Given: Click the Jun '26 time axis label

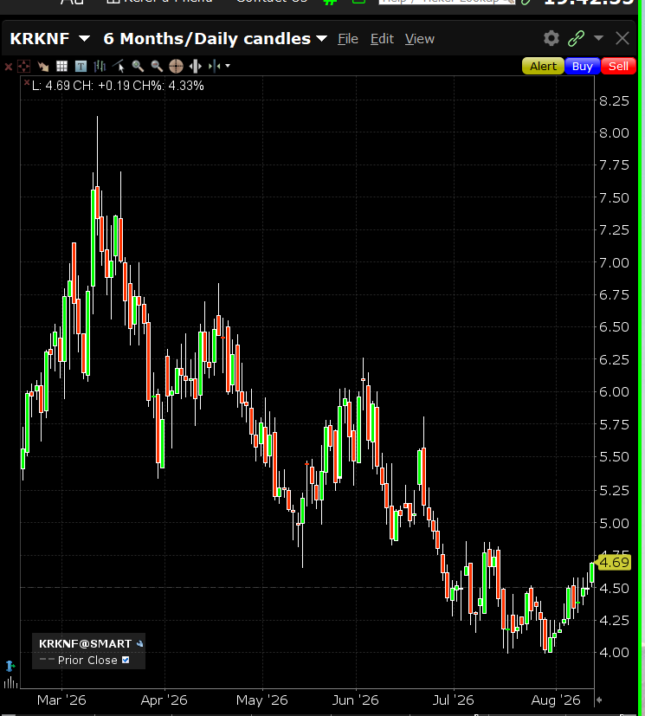Looking at the screenshot, I should pos(356,700).
